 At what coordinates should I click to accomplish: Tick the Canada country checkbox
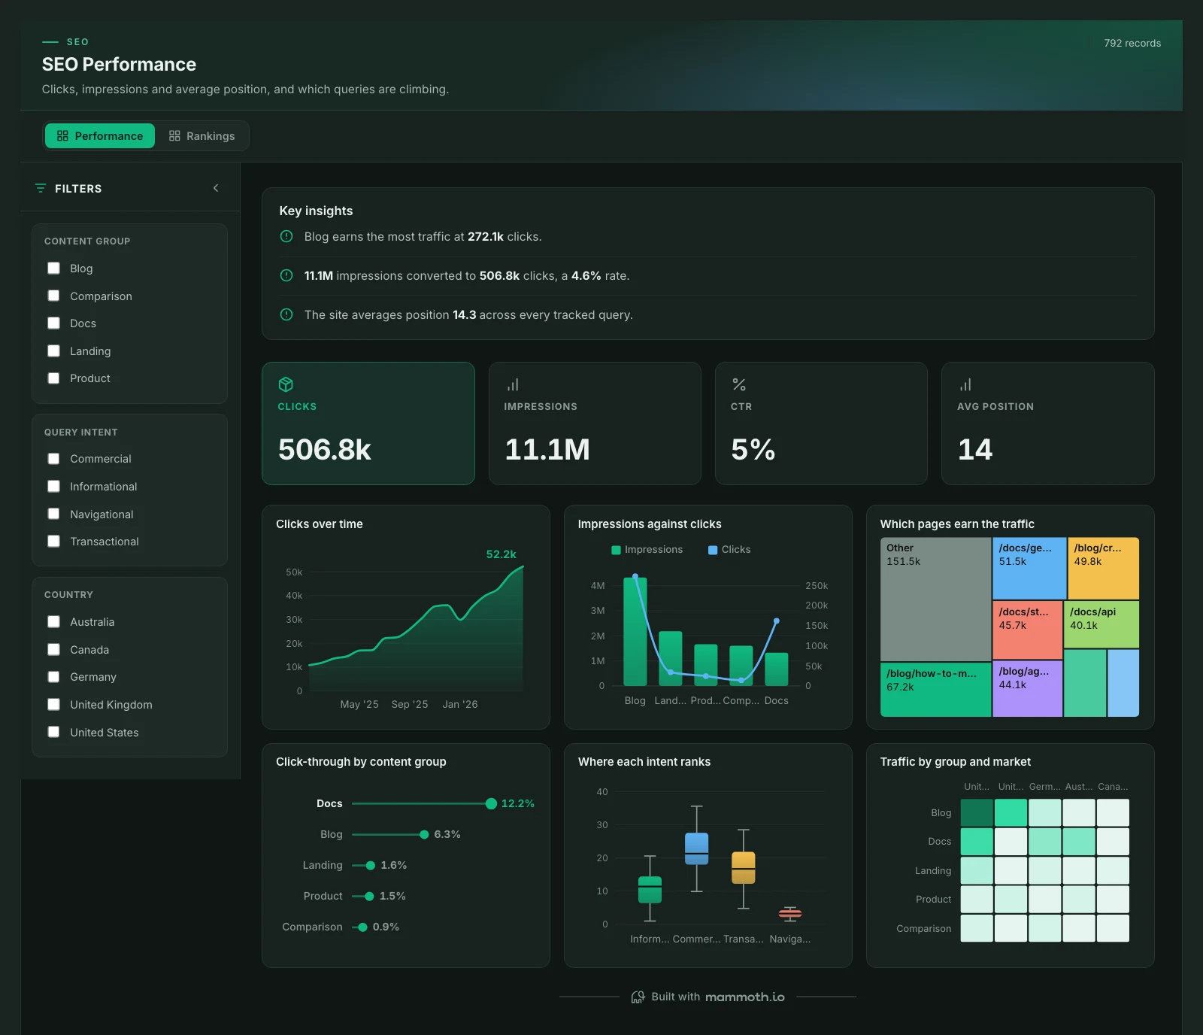(53, 650)
